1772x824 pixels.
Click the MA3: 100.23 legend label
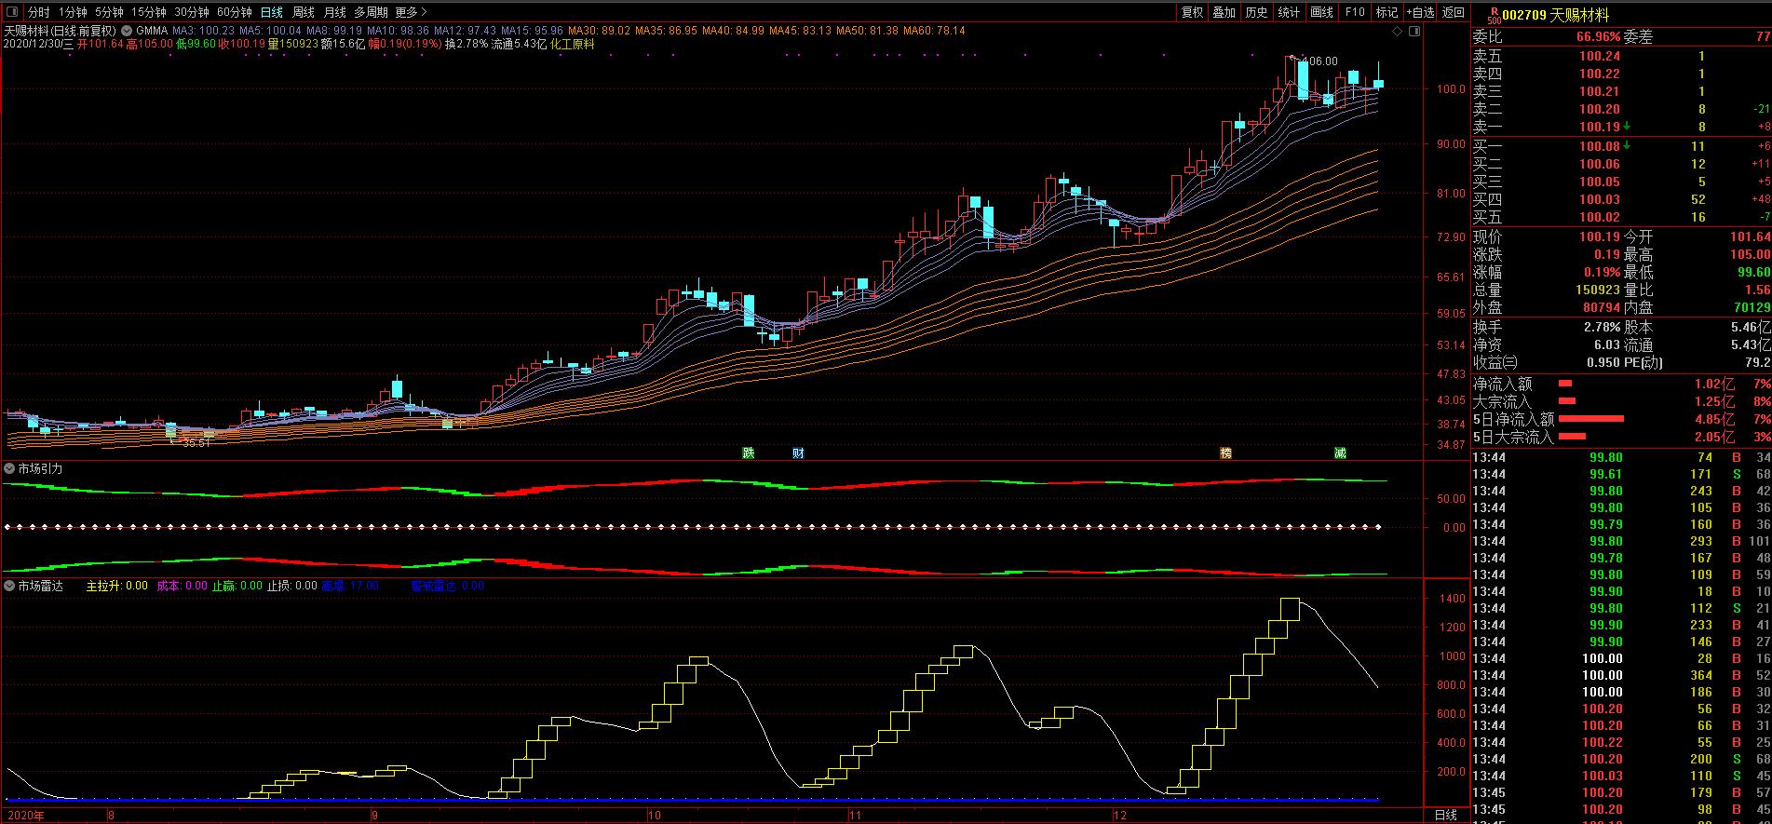204,31
